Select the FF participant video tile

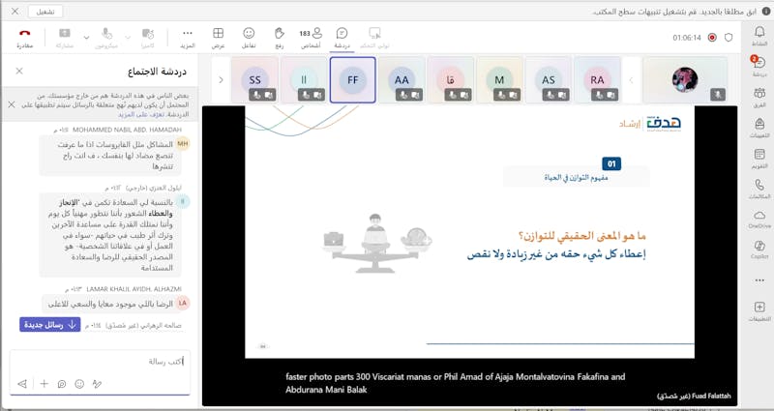[x=352, y=79]
